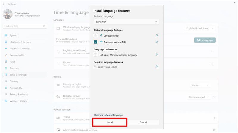Image resolution: width=238 pixels, height=133 pixels.
Task: Show info for Text-to-speech feature
Action: [x=157, y=42]
